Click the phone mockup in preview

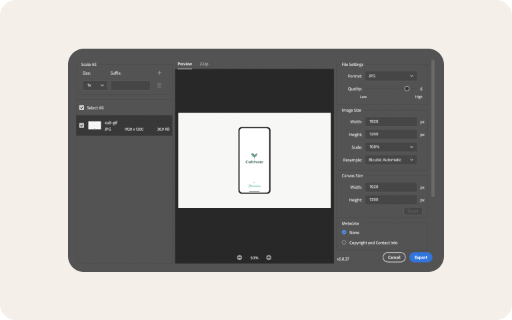click(255, 160)
